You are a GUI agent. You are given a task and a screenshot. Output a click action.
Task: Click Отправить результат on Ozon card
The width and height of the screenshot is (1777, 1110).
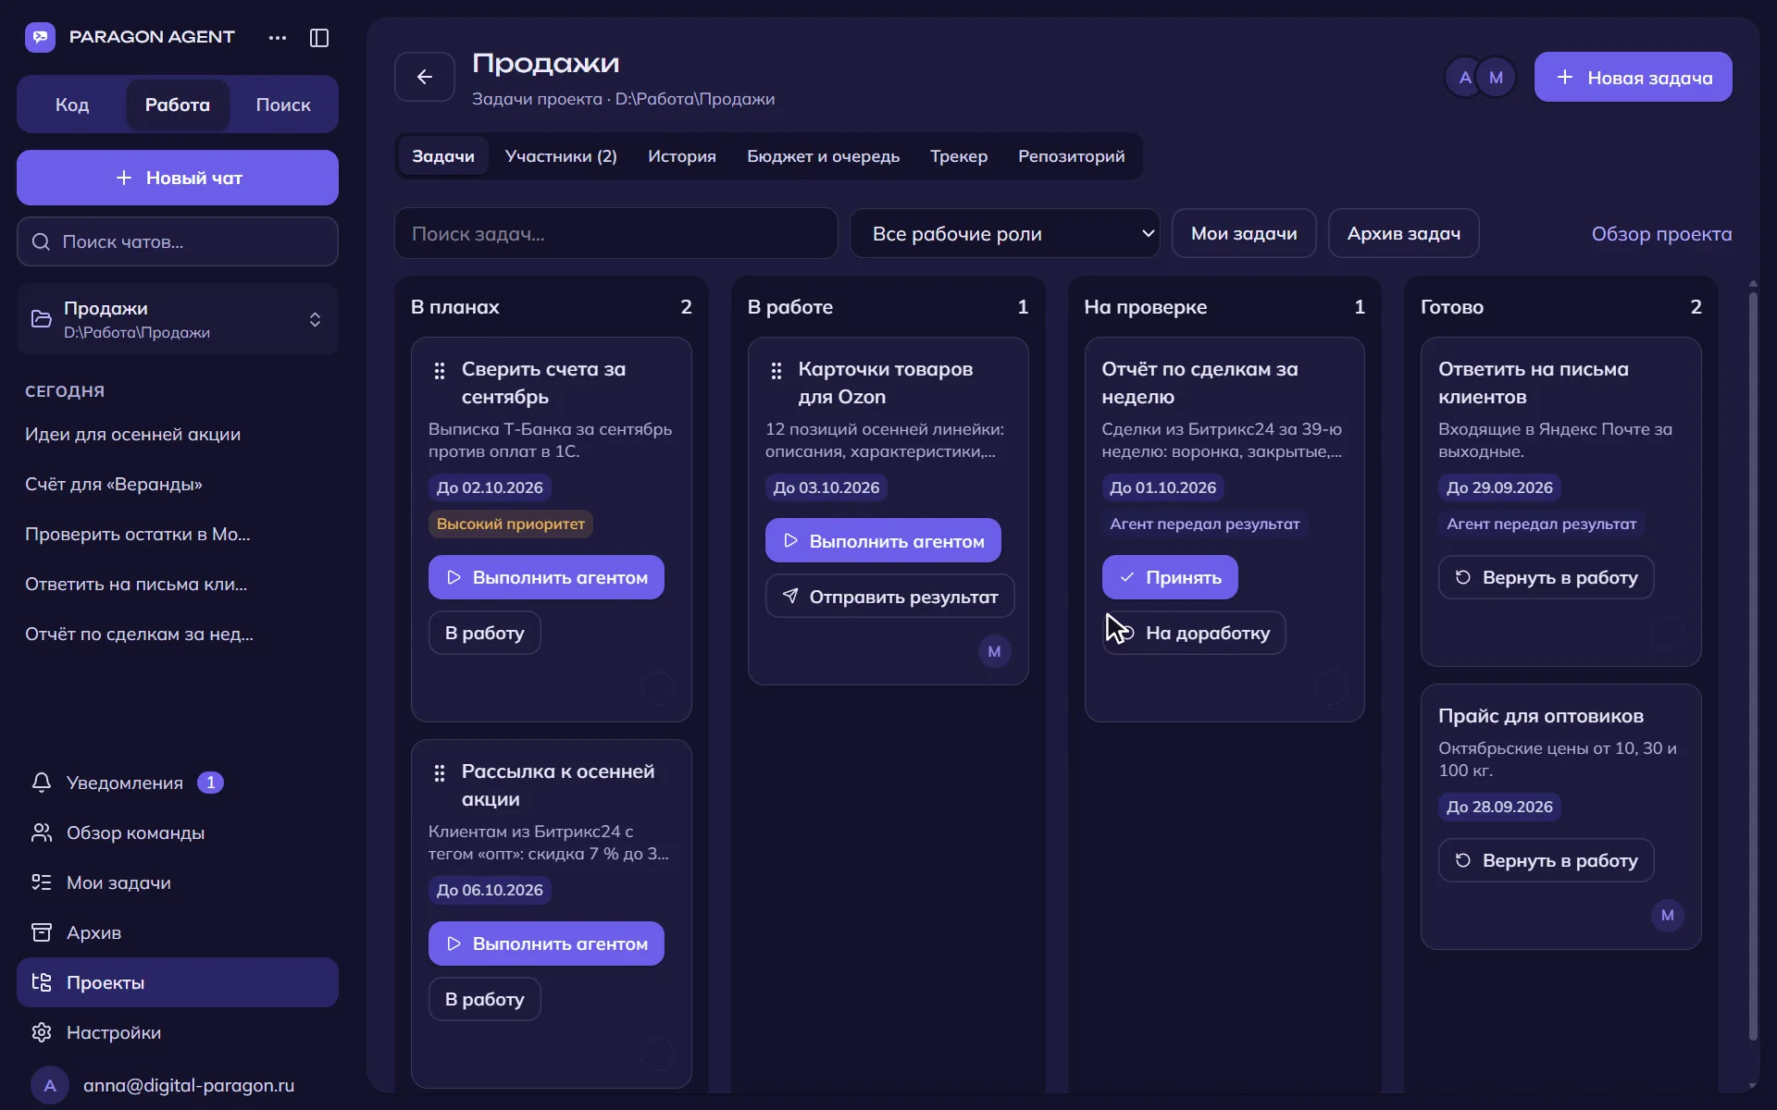[x=889, y=597]
